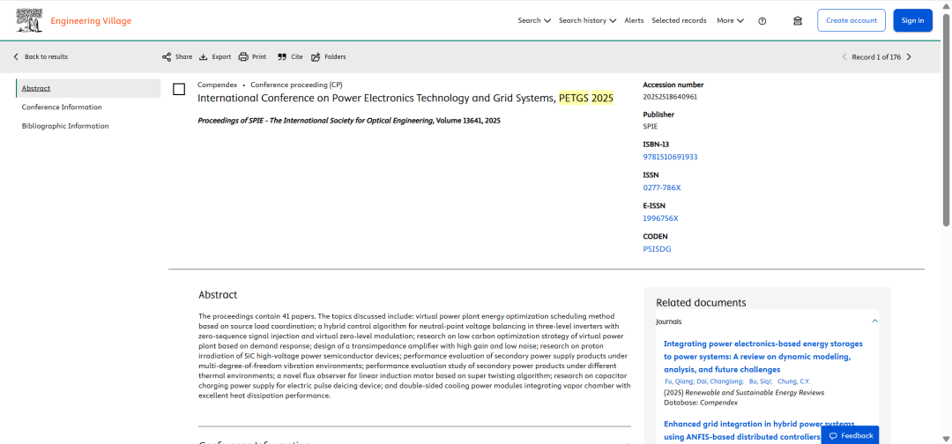
Task: Click the ISBN-13 link 9781510691933
Action: 670,157
